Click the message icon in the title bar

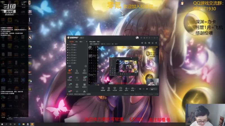tap(141, 38)
